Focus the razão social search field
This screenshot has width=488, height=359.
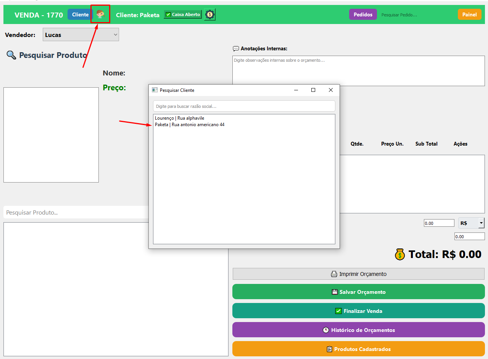244,106
